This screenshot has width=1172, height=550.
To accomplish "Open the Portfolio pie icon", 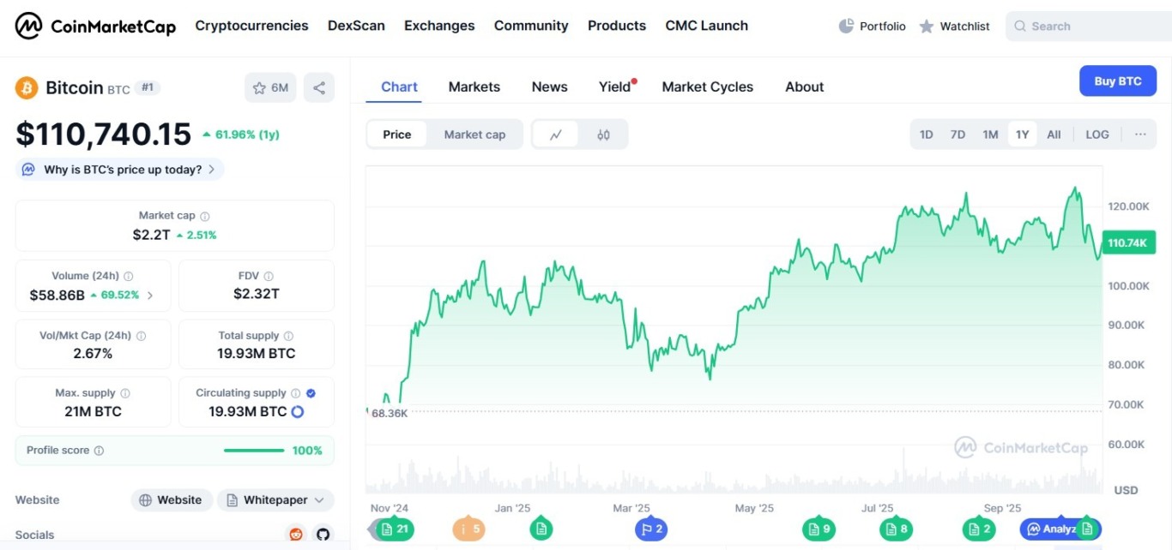I will point(846,26).
